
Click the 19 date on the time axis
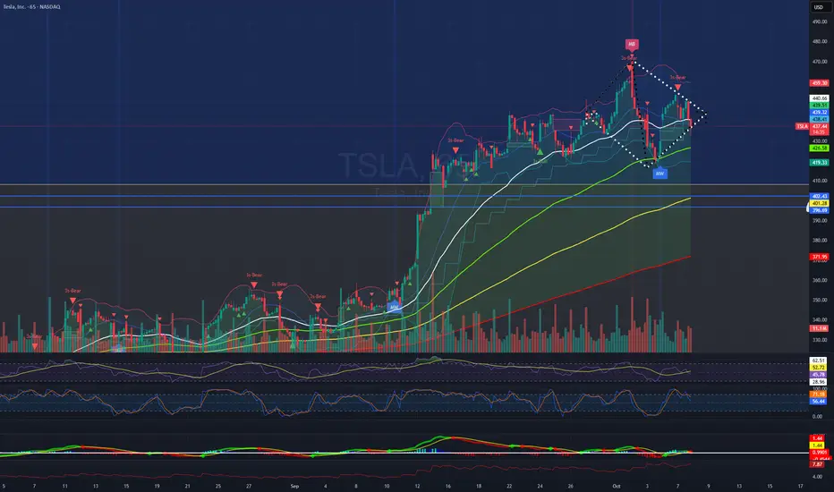point(157,486)
